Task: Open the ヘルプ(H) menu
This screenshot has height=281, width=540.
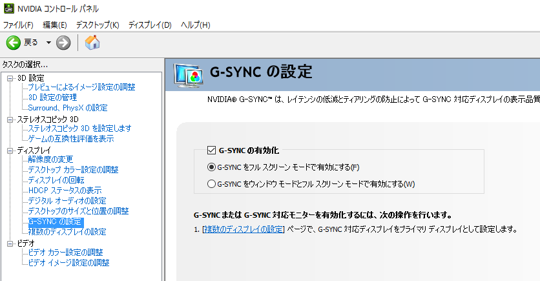Action: (196, 25)
